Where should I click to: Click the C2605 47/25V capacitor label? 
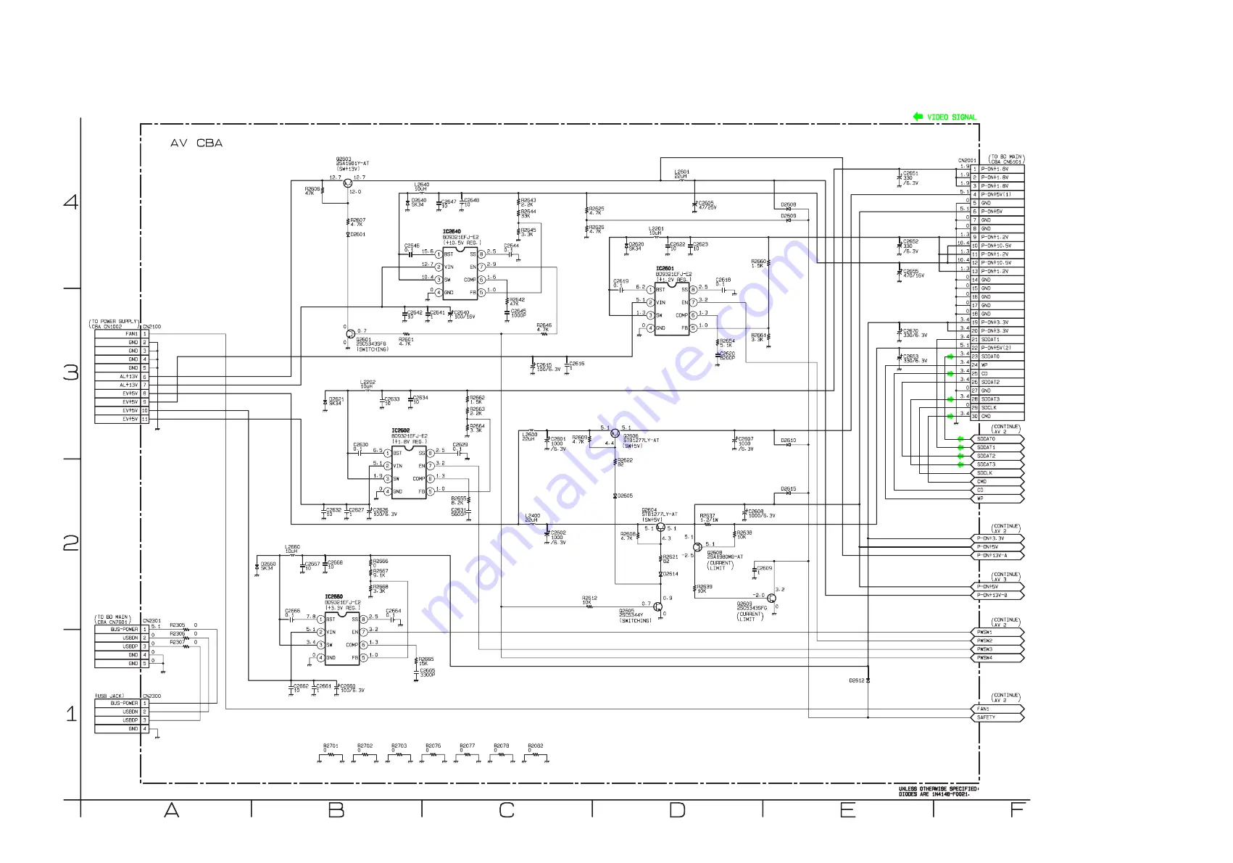point(707,205)
